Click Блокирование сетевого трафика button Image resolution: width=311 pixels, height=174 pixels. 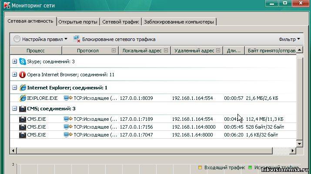click(115, 39)
